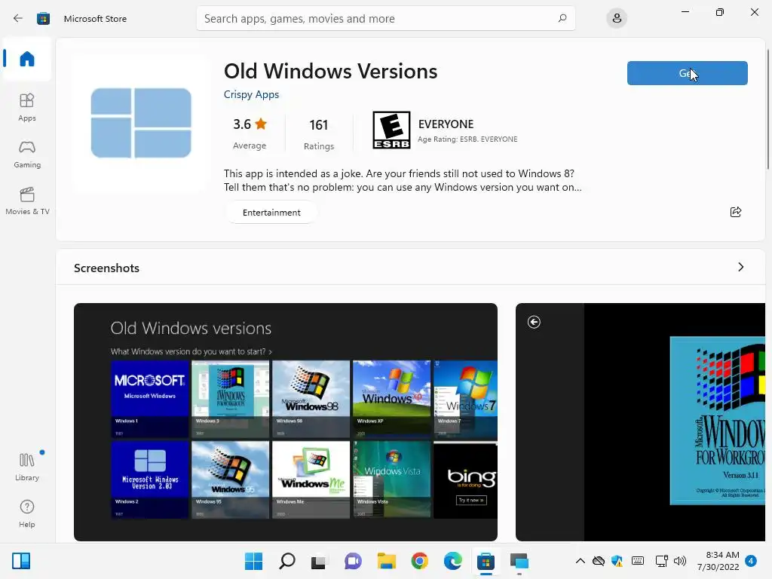Launch Google Chrome from taskbar

pyautogui.click(x=419, y=561)
